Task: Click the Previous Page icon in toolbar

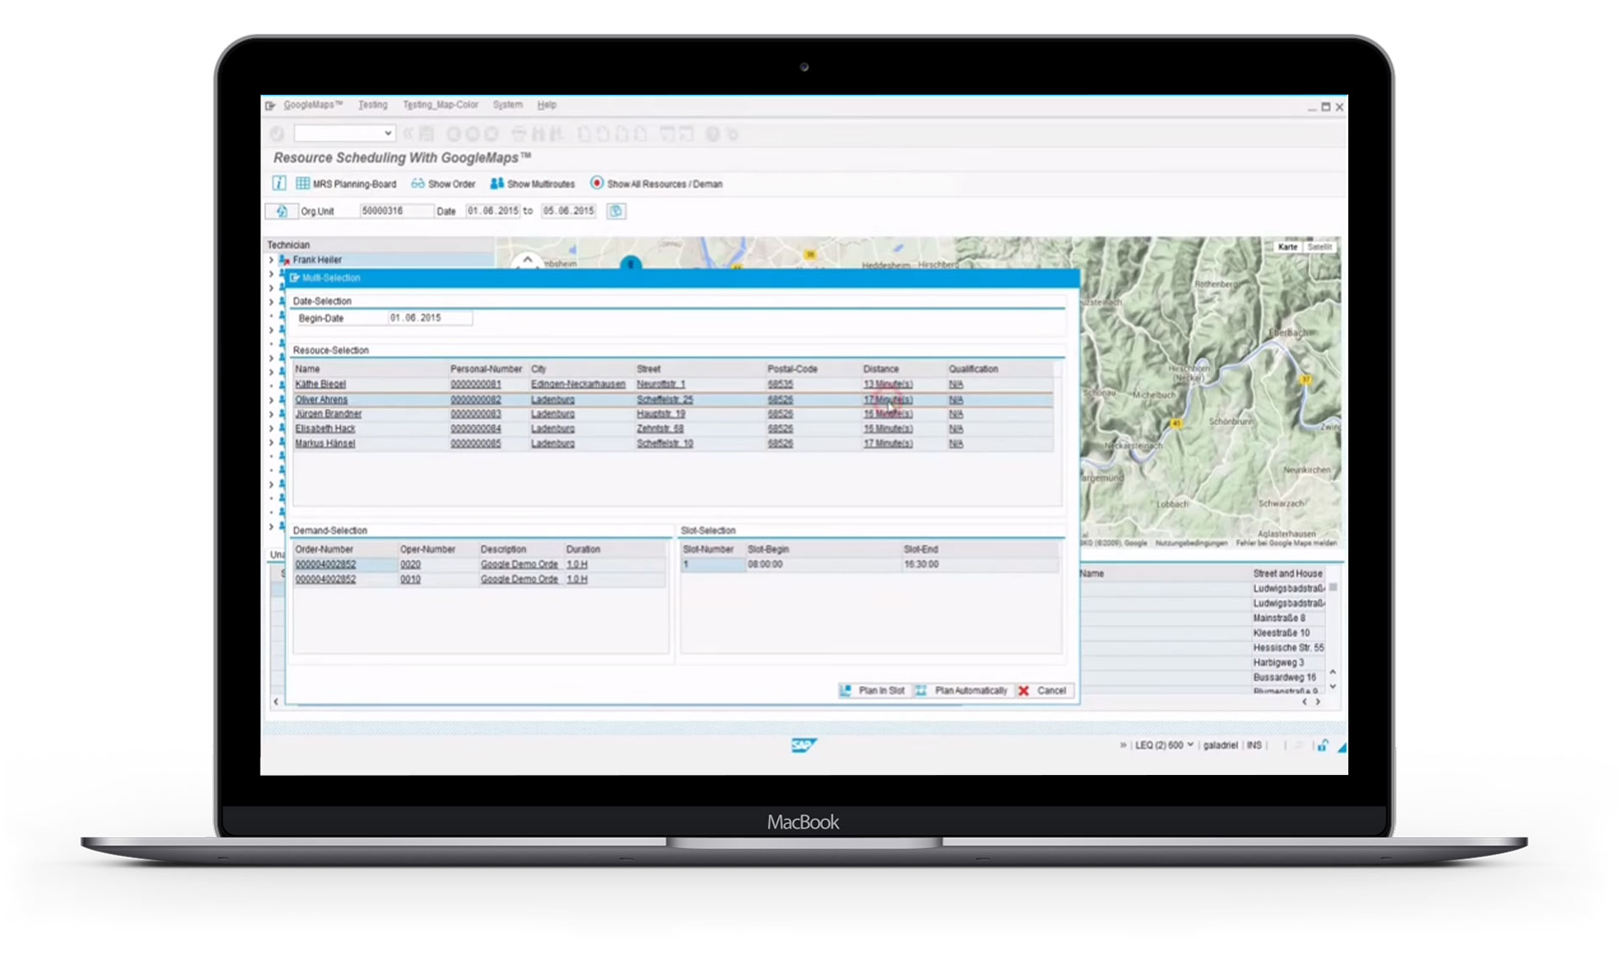Action: [x=603, y=134]
